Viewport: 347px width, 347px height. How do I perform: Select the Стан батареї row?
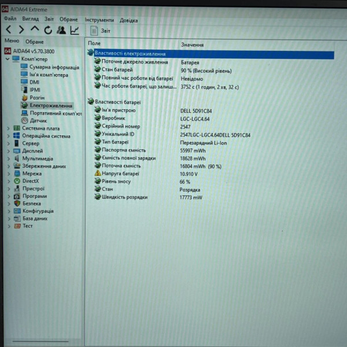[163, 71]
